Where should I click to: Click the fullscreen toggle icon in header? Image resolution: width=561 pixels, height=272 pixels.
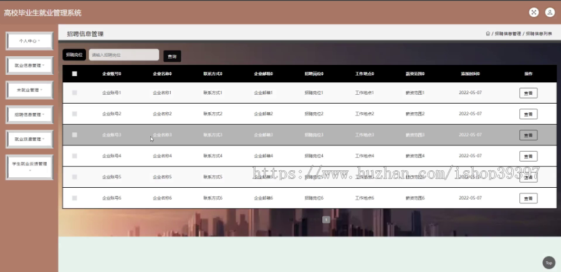pos(534,12)
